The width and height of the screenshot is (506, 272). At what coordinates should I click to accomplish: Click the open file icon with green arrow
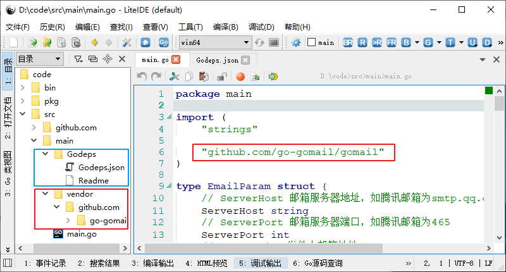[x=33, y=42]
